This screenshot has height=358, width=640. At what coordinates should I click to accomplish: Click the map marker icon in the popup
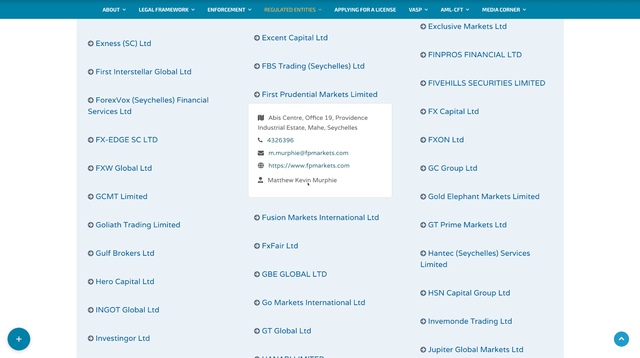coord(261,118)
